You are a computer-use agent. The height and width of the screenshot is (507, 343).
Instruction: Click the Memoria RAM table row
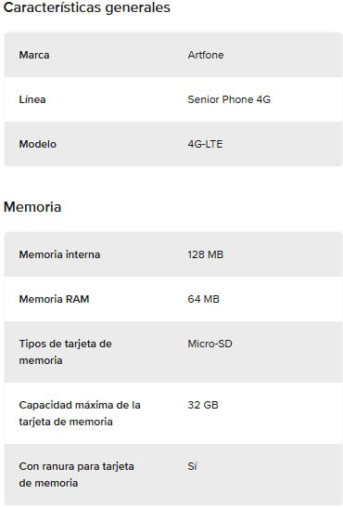pyautogui.click(x=173, y=299)
